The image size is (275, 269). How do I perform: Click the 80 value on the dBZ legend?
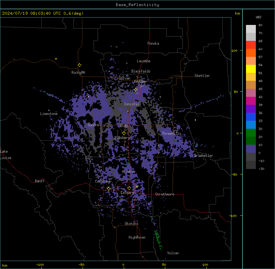[260, 25]
